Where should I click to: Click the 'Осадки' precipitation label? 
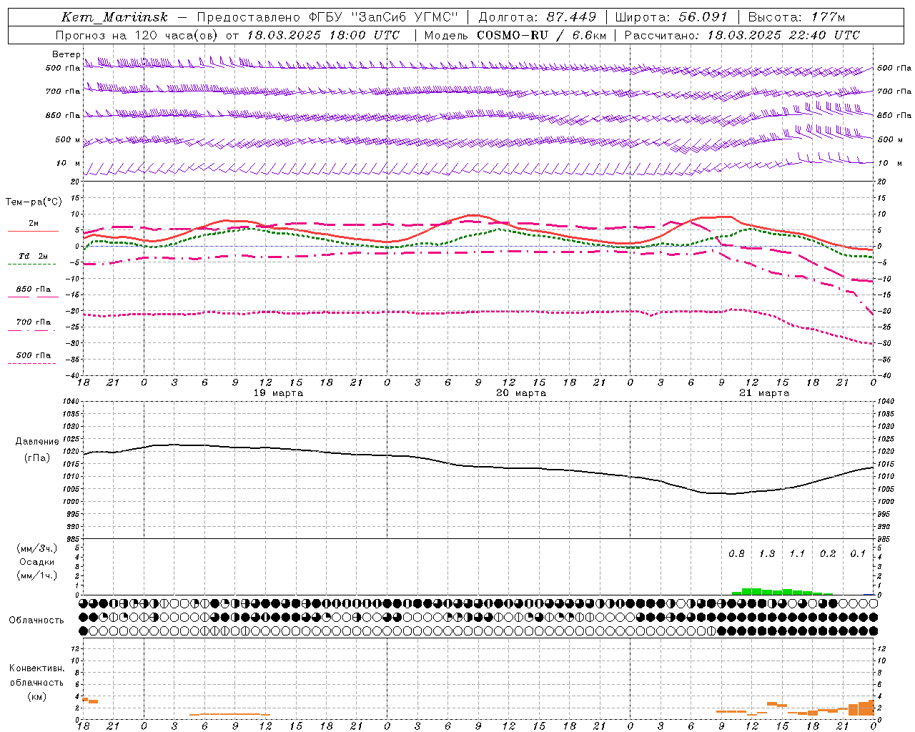click(x=37, y=562)
